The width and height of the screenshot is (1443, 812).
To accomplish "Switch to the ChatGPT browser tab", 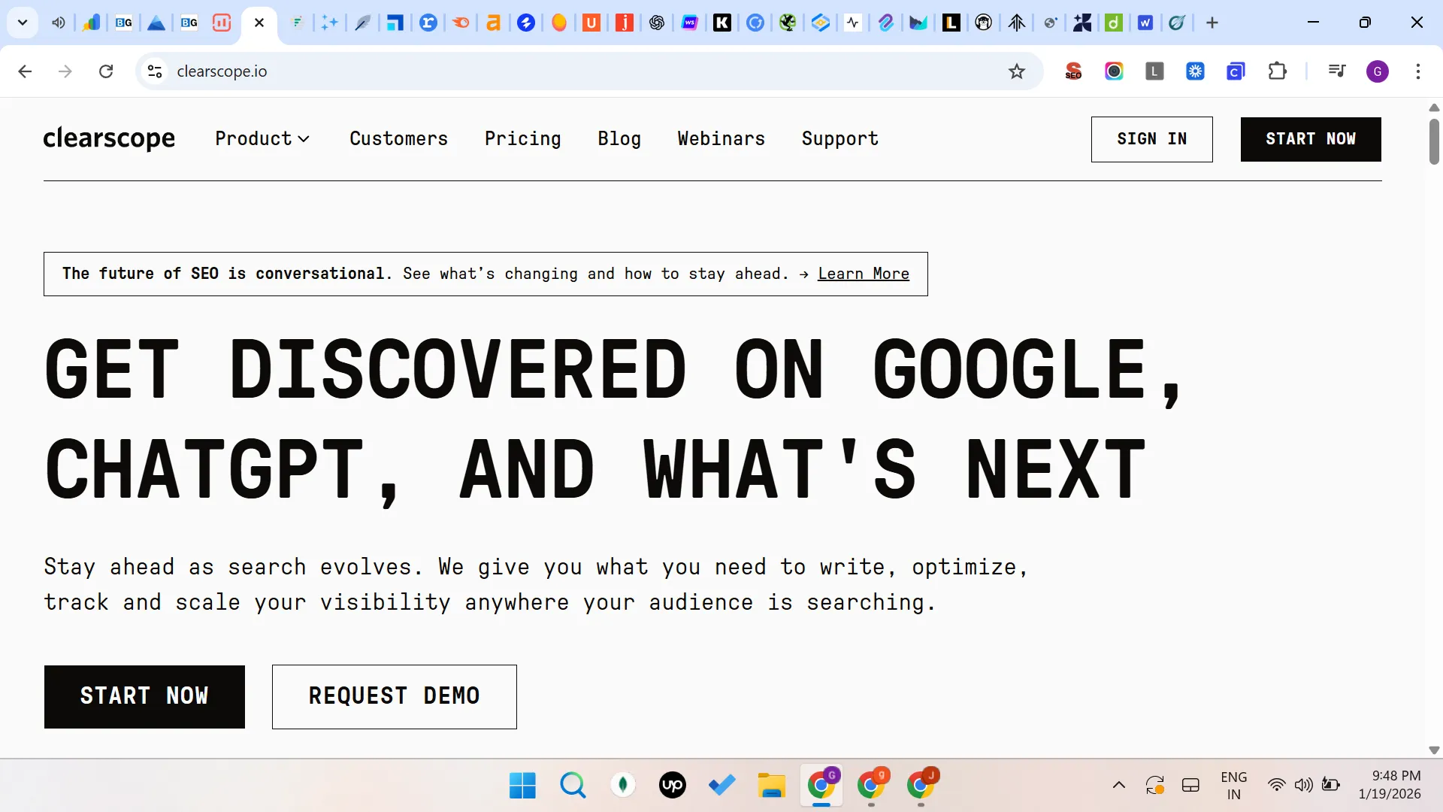I will [x=656, y=23].
